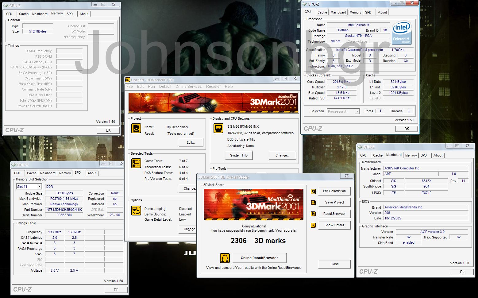Click the 2306 3D marks score text
Image resolution: width=478 pixels, height=298 pixels.
pos(258,241)
